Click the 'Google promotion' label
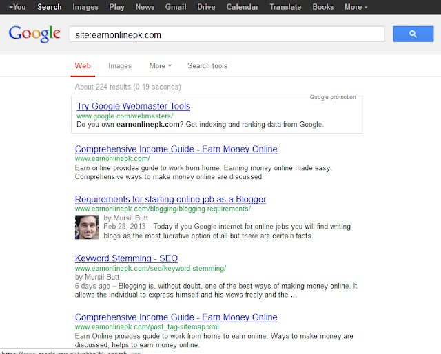 coord(333,97)
